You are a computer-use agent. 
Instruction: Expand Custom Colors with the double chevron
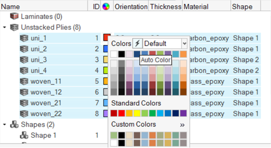[x=182, y=125]
